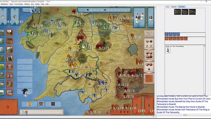Open the Free Peoples menu
The width and height of the screenshot is (211, 119).
point(18,4)
